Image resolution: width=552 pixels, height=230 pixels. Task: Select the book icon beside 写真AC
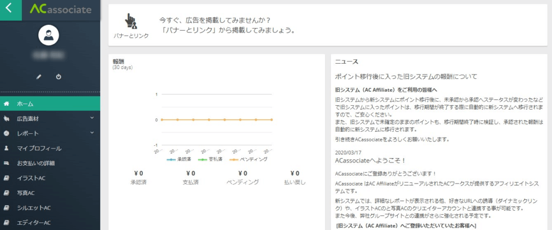tap(6, 193)
